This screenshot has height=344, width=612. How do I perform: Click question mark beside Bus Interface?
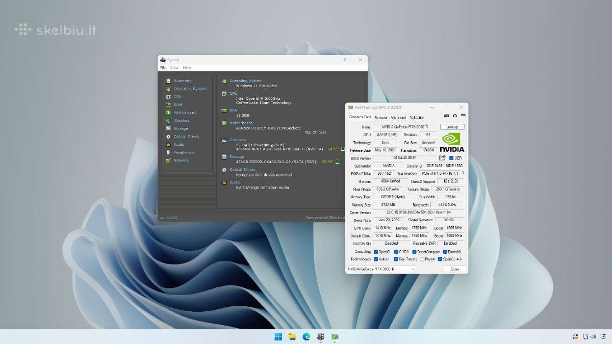point(463,174)
